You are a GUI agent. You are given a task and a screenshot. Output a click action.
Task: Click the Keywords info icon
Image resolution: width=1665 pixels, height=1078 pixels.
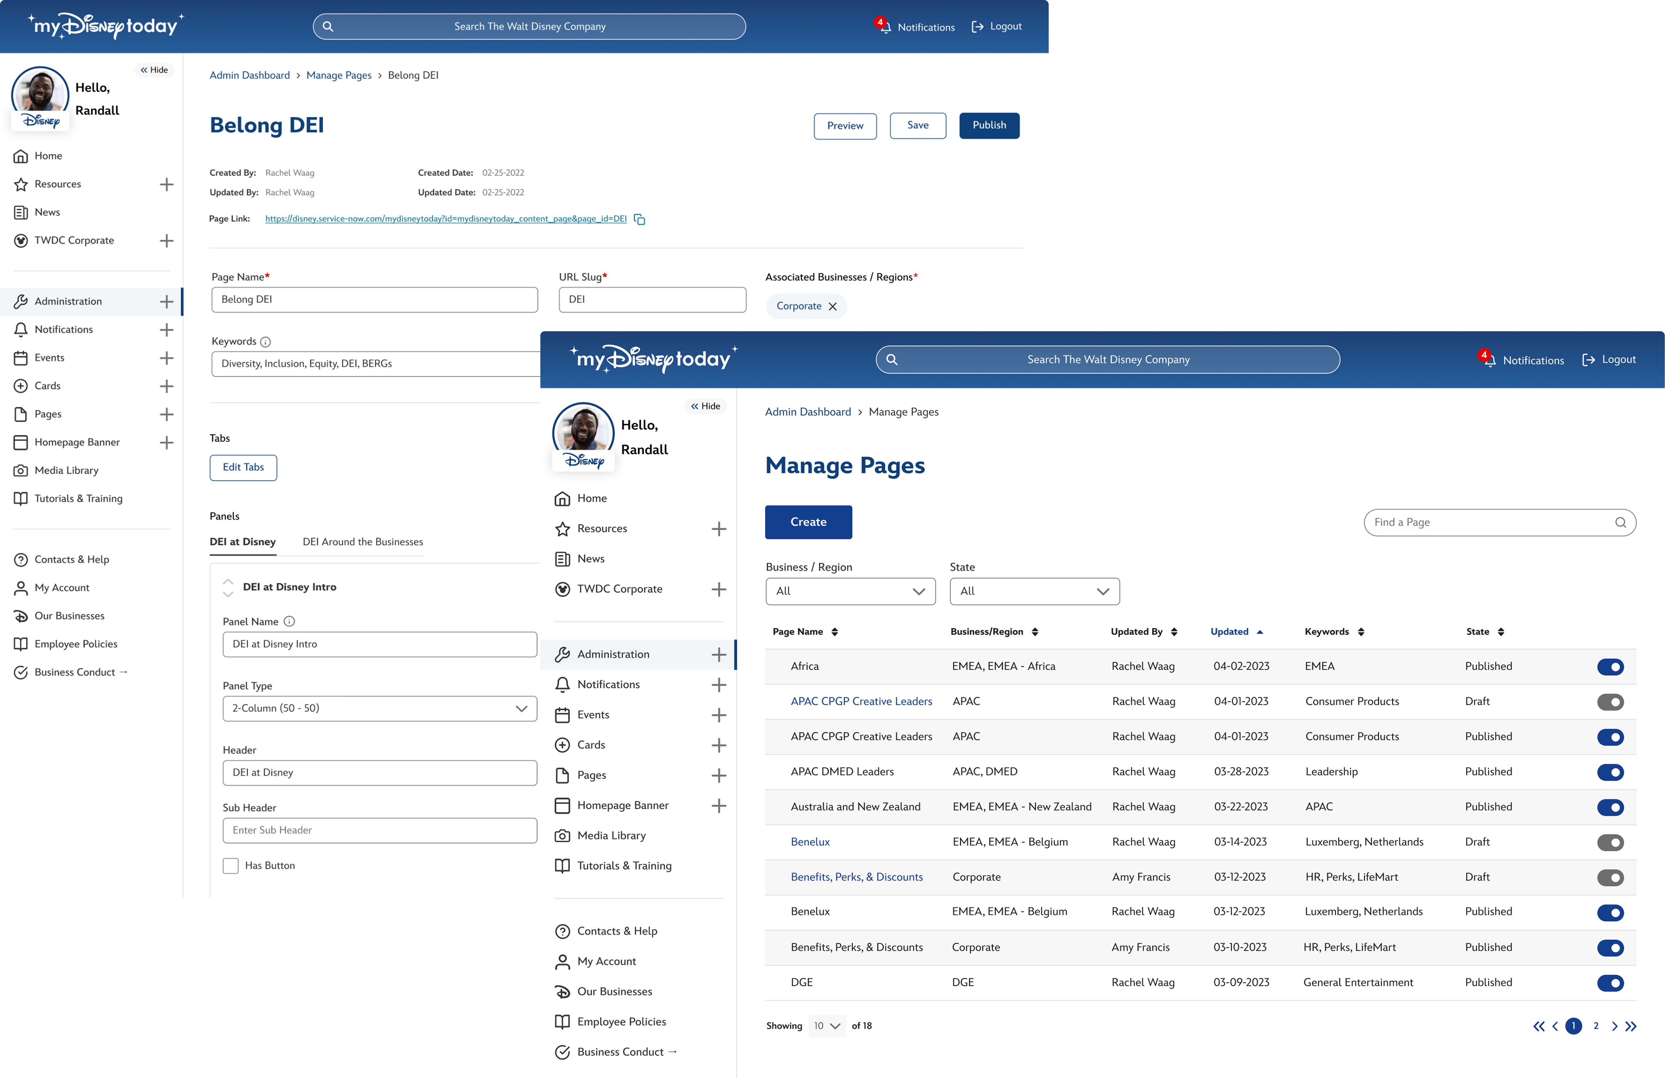tap(265, 342)
